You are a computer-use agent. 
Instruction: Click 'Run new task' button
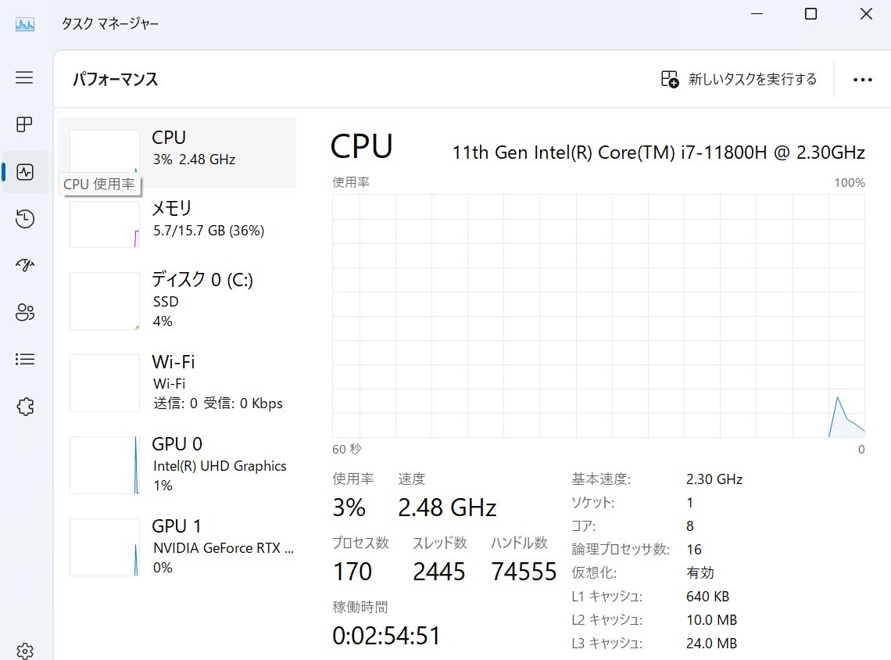point(739,80)
